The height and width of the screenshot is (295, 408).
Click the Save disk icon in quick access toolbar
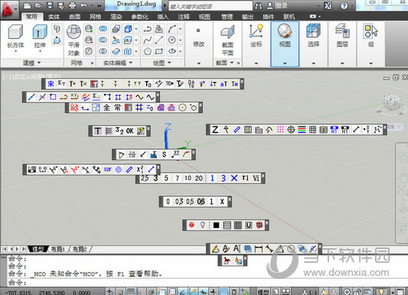(50, 5)
